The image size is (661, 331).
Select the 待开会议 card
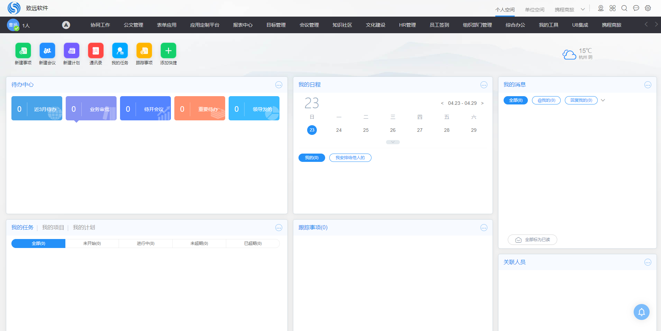(x=145, y=108)
